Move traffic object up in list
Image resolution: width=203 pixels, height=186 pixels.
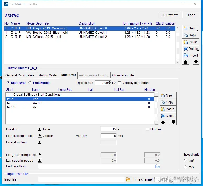click(185, 62)
